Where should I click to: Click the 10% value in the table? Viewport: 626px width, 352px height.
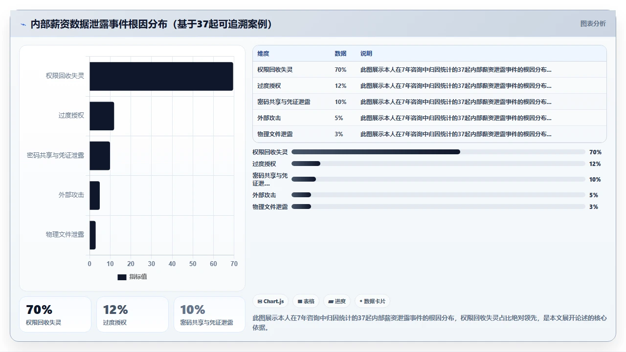pyautogui.click(x=340, y=102)
